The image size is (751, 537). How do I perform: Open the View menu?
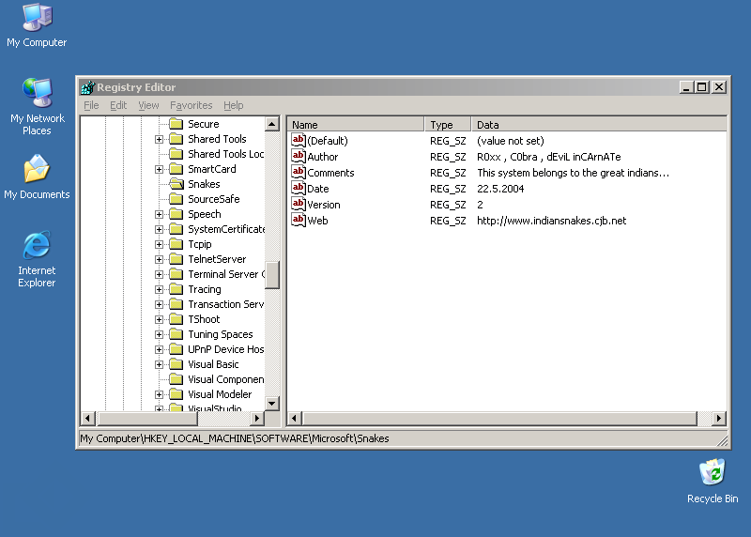coord(148,105)
